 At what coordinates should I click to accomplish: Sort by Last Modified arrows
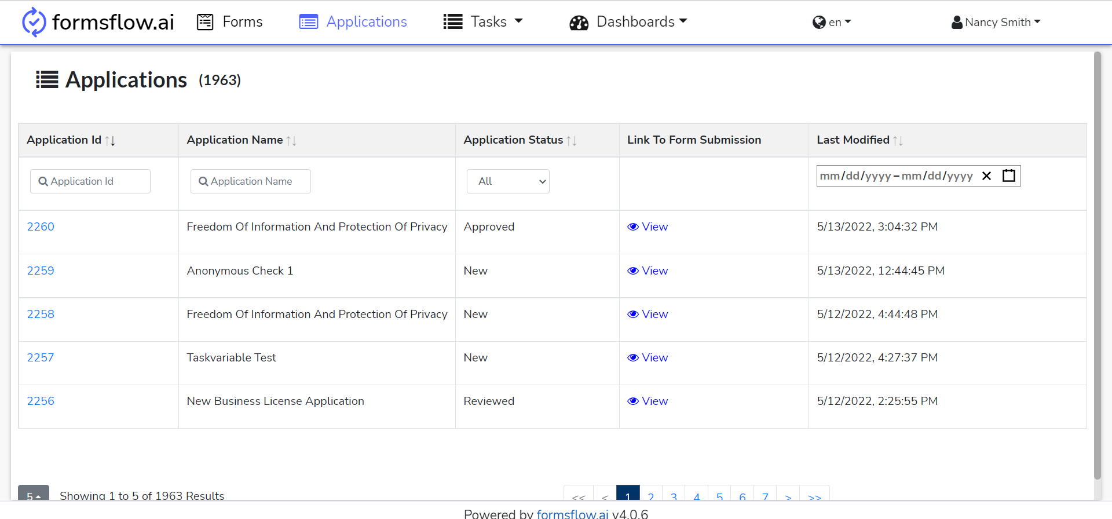coord(898,140)
